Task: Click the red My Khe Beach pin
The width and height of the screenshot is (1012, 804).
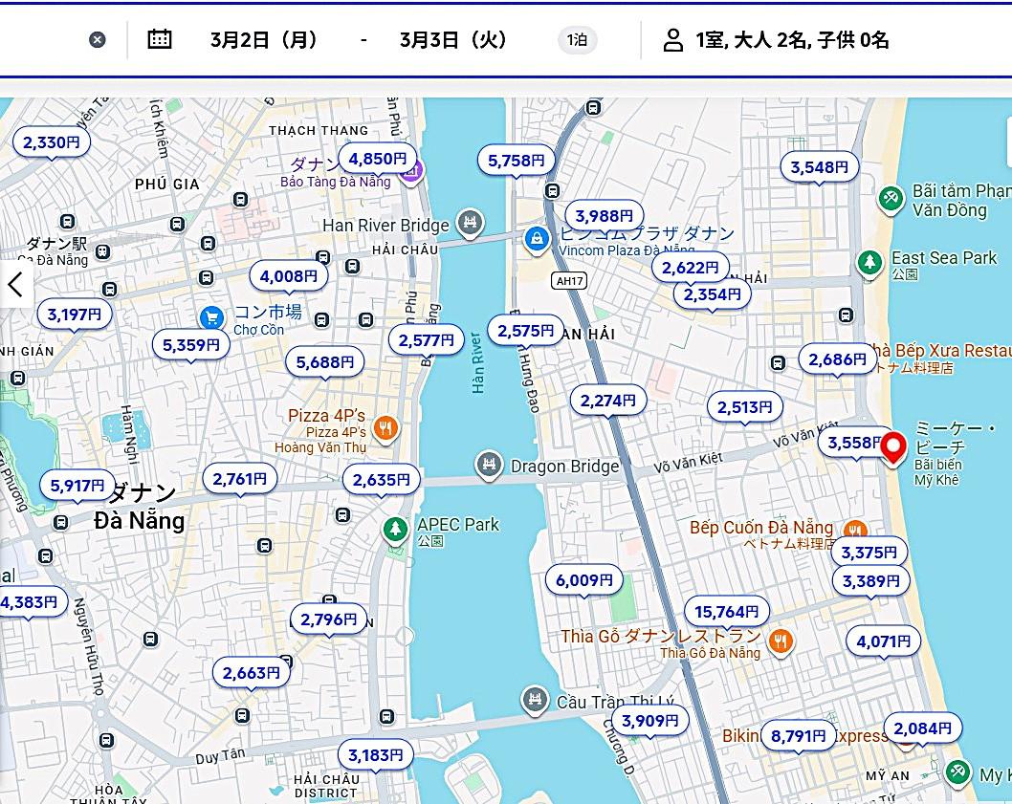Action: (893, 446)
